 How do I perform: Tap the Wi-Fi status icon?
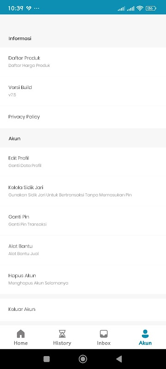point(140,8)
